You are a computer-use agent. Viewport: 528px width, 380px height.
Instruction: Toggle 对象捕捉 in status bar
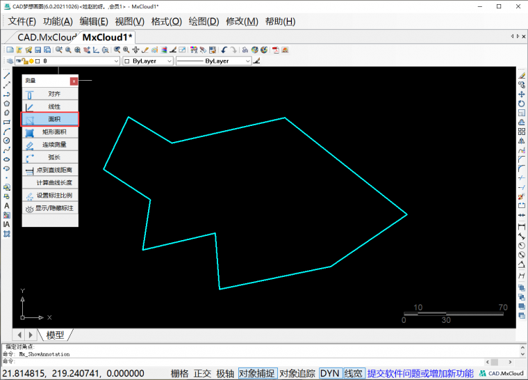click(258, 373)
